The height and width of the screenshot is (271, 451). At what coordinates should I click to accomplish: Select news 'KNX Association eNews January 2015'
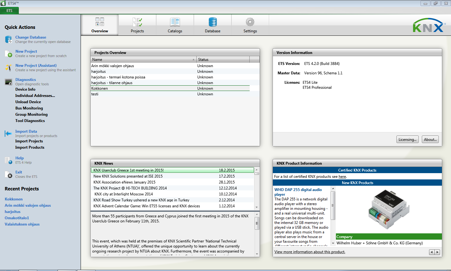click(x=172, y=182)
